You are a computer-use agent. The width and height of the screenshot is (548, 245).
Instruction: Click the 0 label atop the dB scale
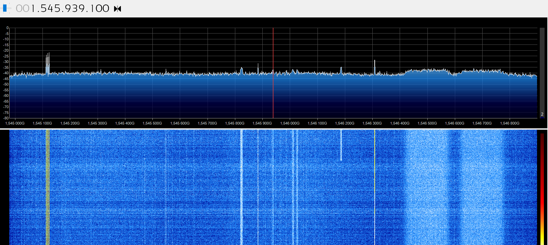(7, 28)
